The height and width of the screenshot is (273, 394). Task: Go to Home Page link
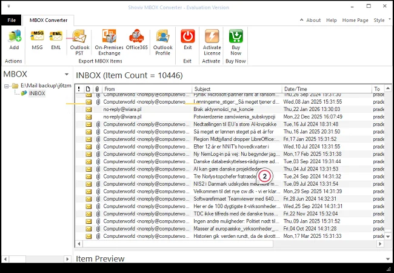tap(355, 20)
